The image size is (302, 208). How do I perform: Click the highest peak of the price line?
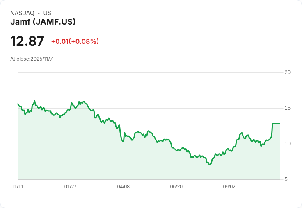pos(34,101)
